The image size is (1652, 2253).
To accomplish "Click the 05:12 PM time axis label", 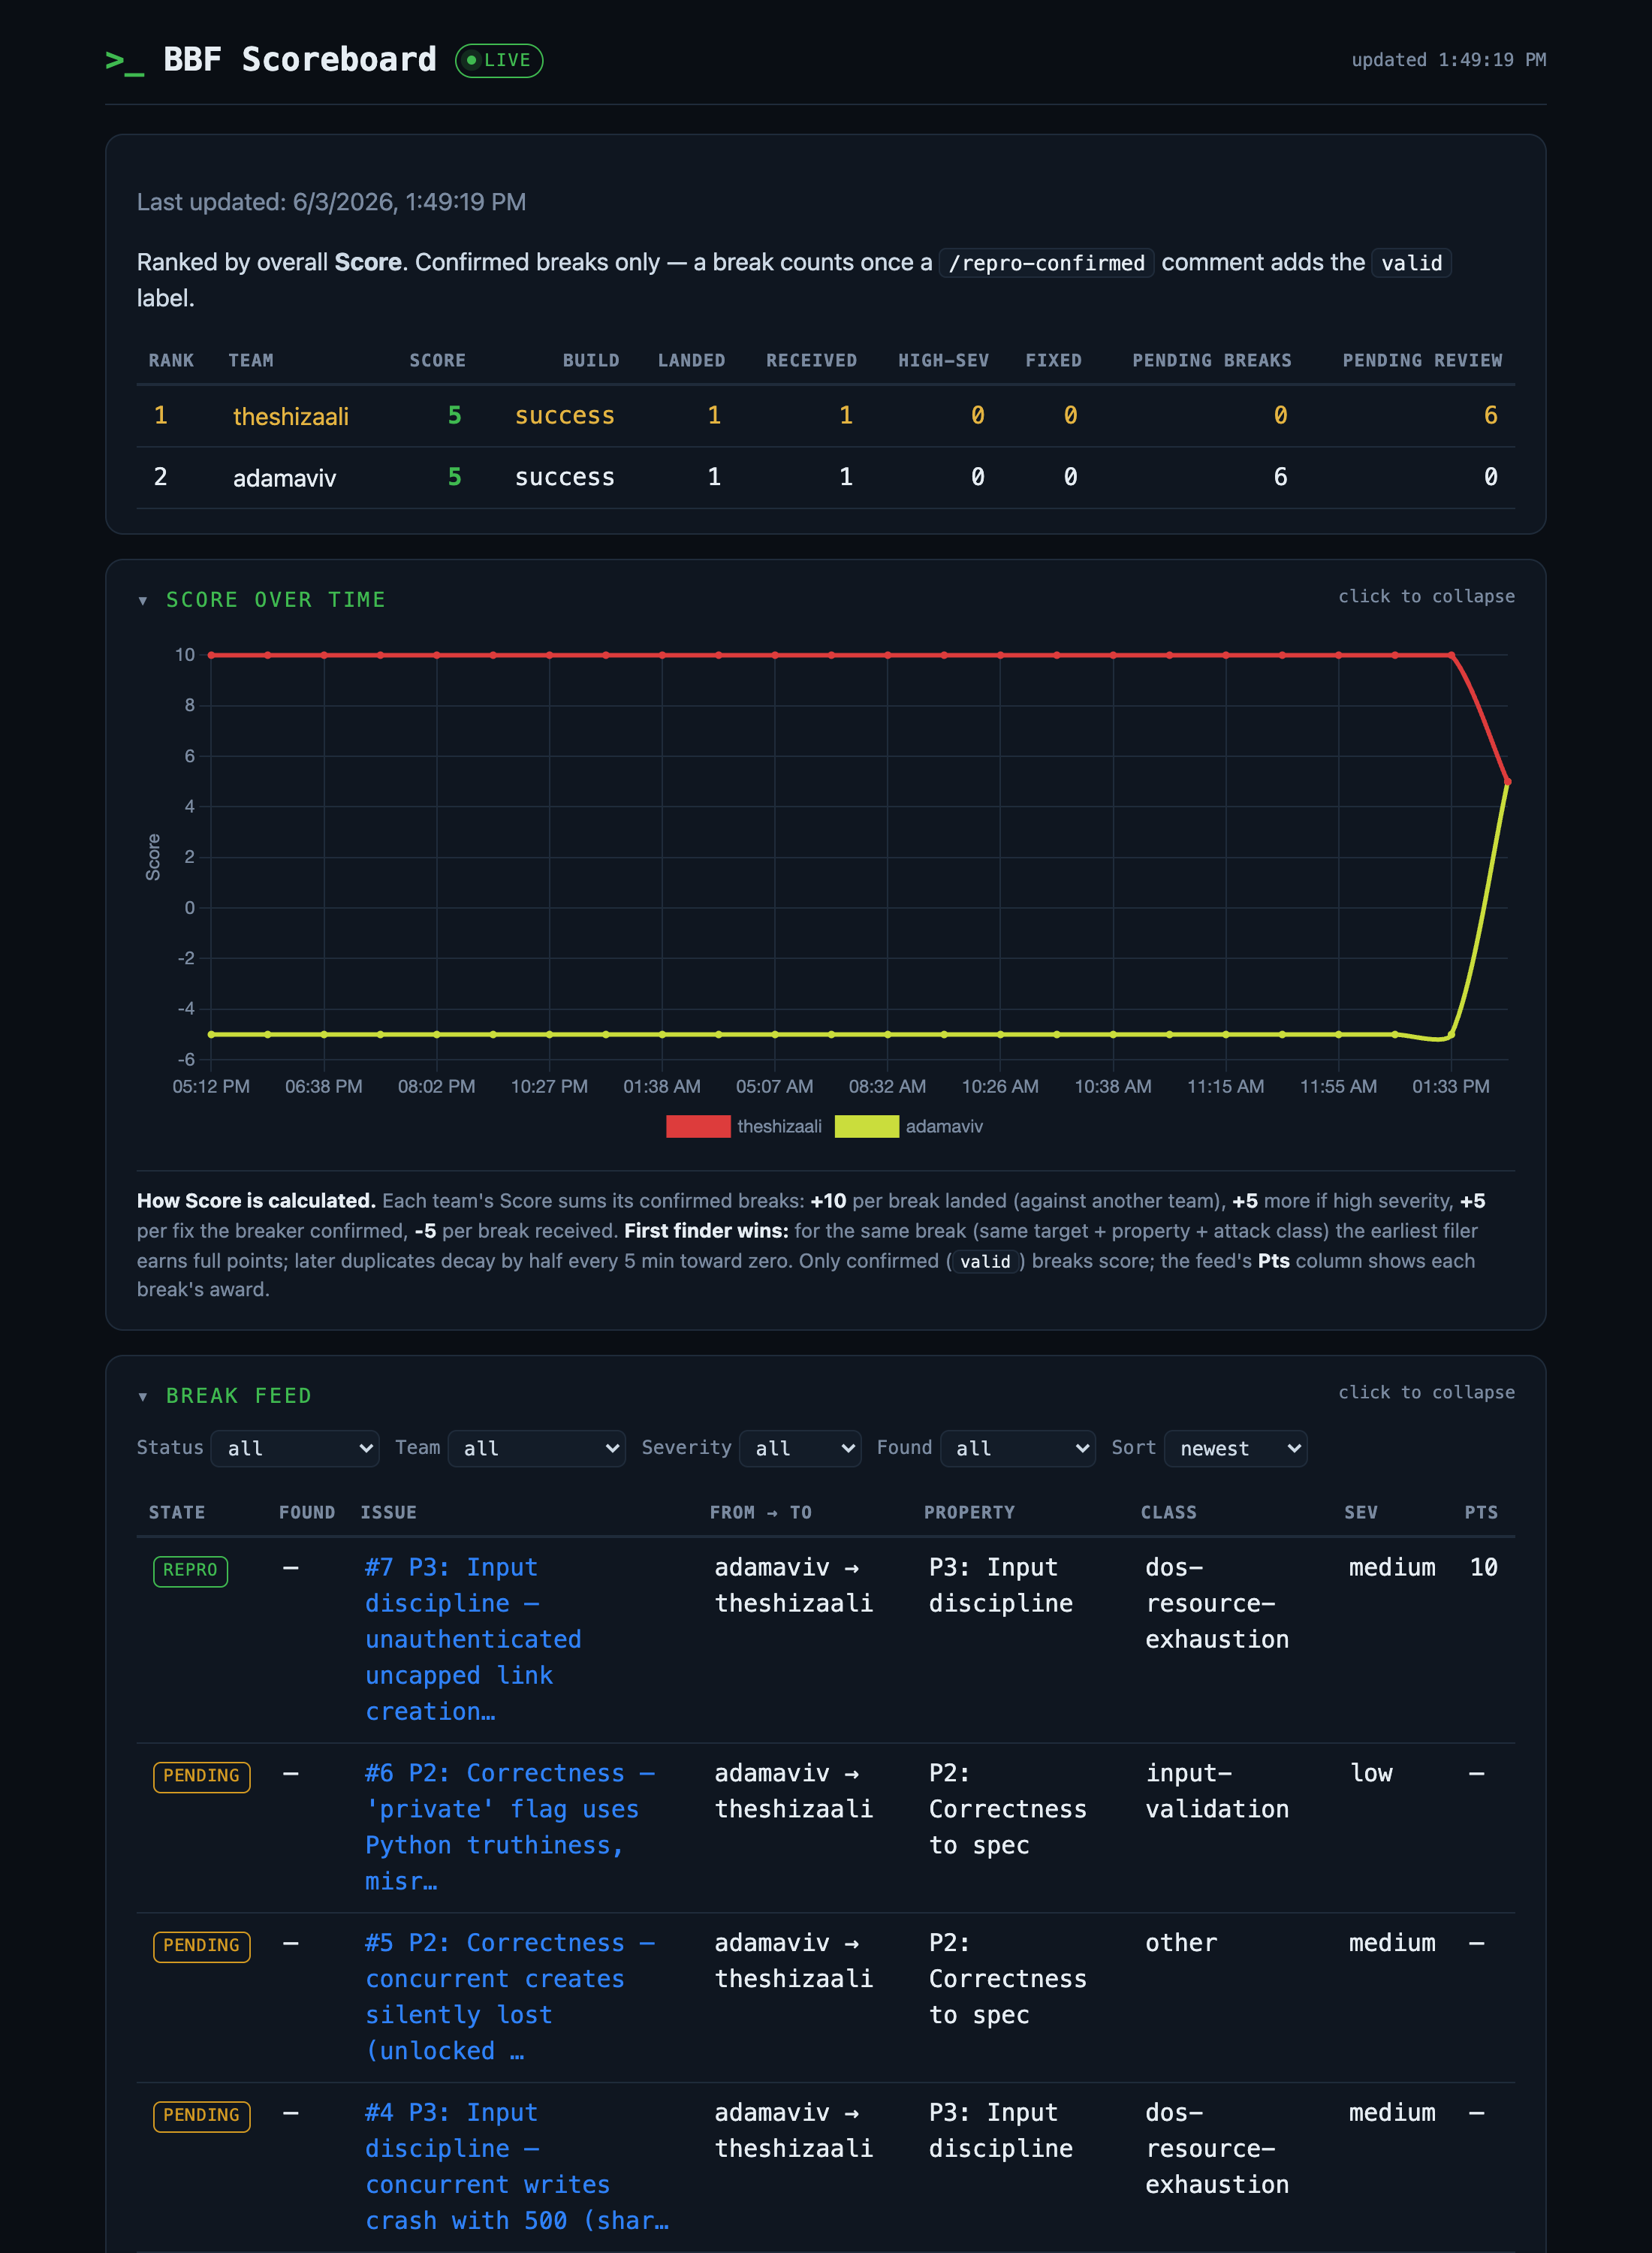I will (x=211, y=1086).
